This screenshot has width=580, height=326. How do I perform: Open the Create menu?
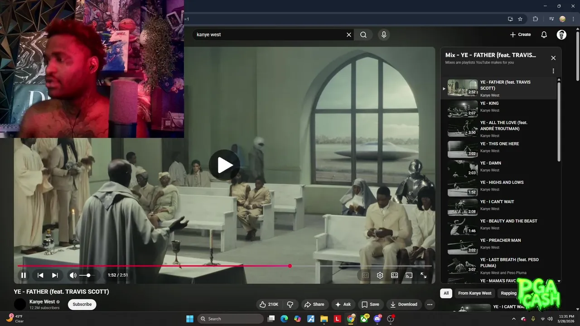tap(520, 34)
